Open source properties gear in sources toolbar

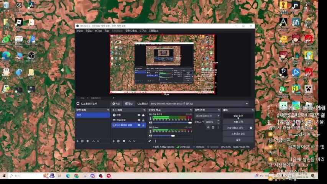[x=124, y=141]
